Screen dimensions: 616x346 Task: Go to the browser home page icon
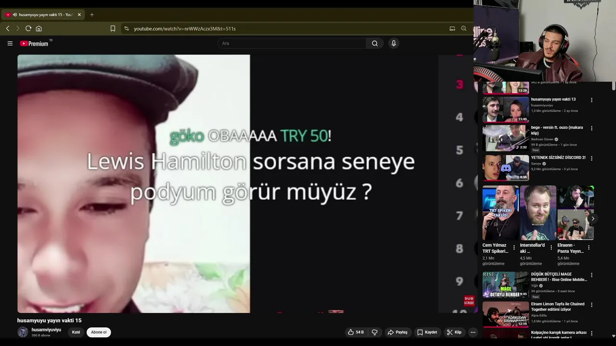pyautogui.click(x=39, y=28)
